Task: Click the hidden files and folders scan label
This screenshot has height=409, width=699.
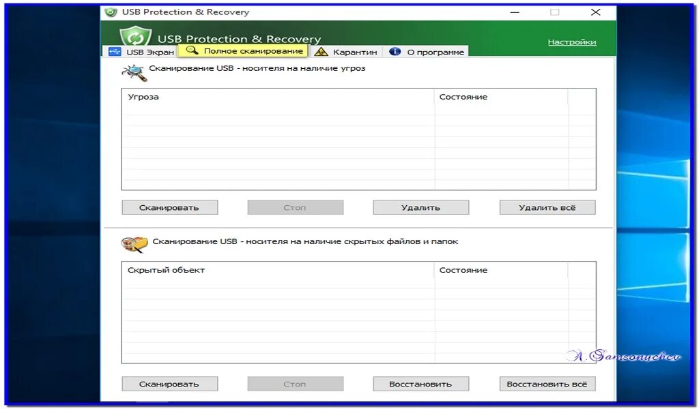Action: tap(305, 241)
